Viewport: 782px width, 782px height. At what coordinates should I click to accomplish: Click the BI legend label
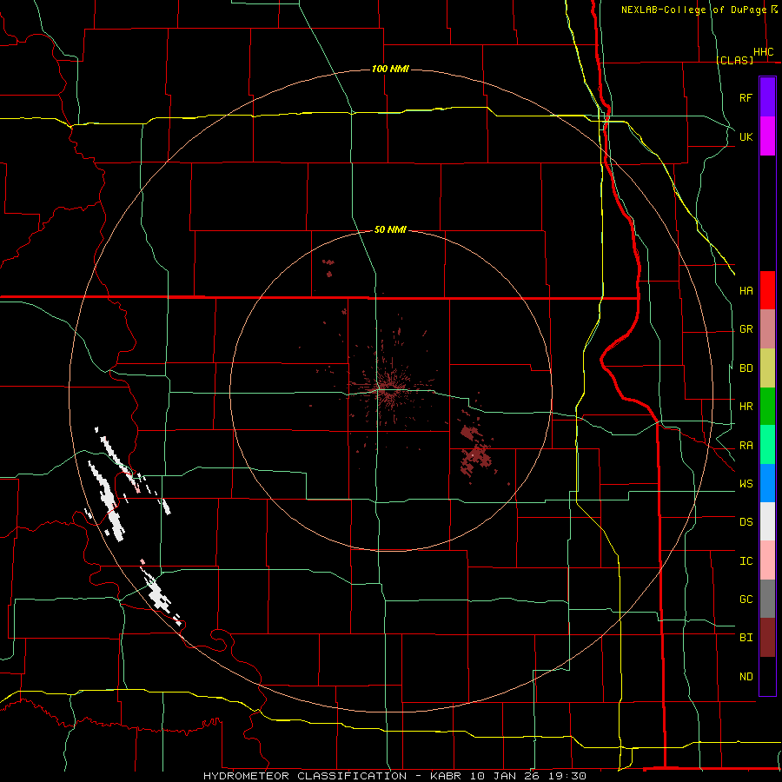point(746,638)
